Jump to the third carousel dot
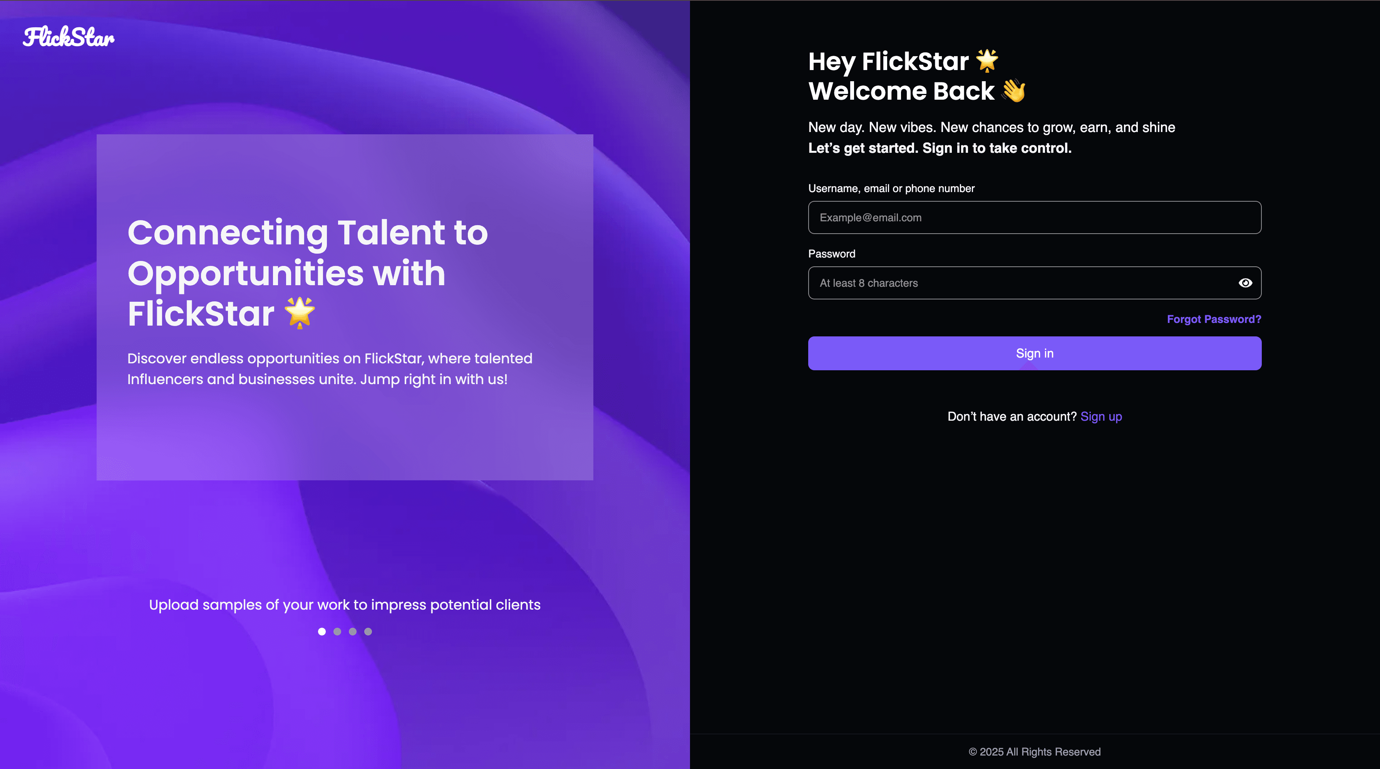The height and width of the screenshot is (769, 1380). pyautogui.click(x=352, y=631)
